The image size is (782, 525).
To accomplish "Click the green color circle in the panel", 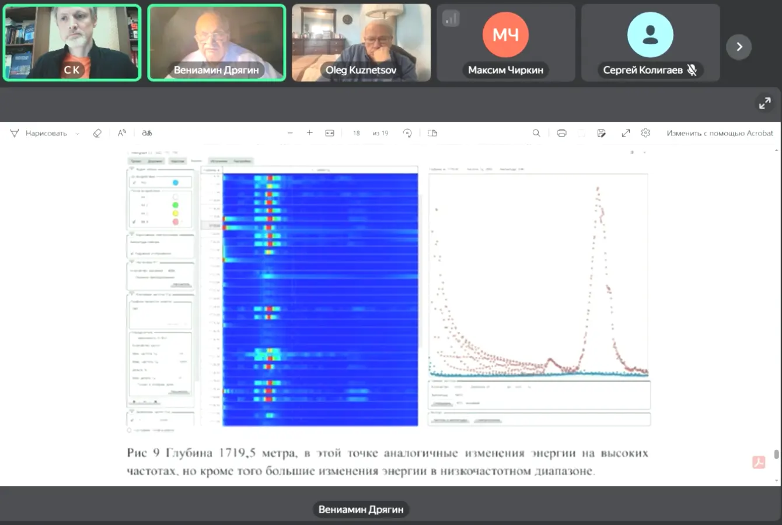I will point(175,205).
